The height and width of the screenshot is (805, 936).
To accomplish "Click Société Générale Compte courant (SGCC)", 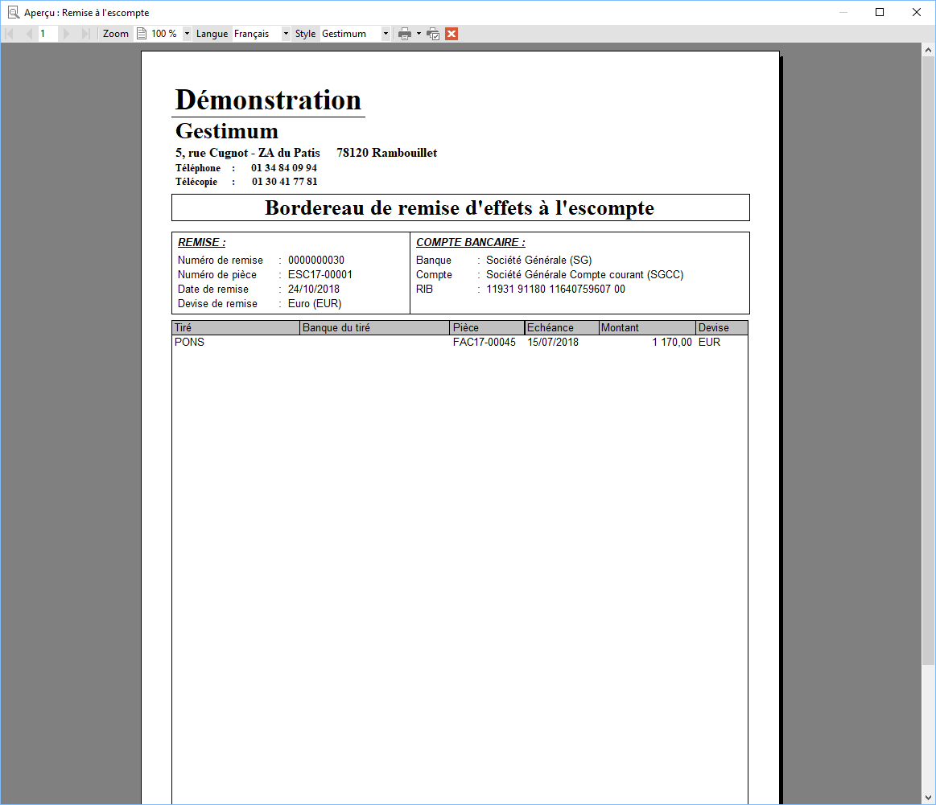I will [585, 275].
